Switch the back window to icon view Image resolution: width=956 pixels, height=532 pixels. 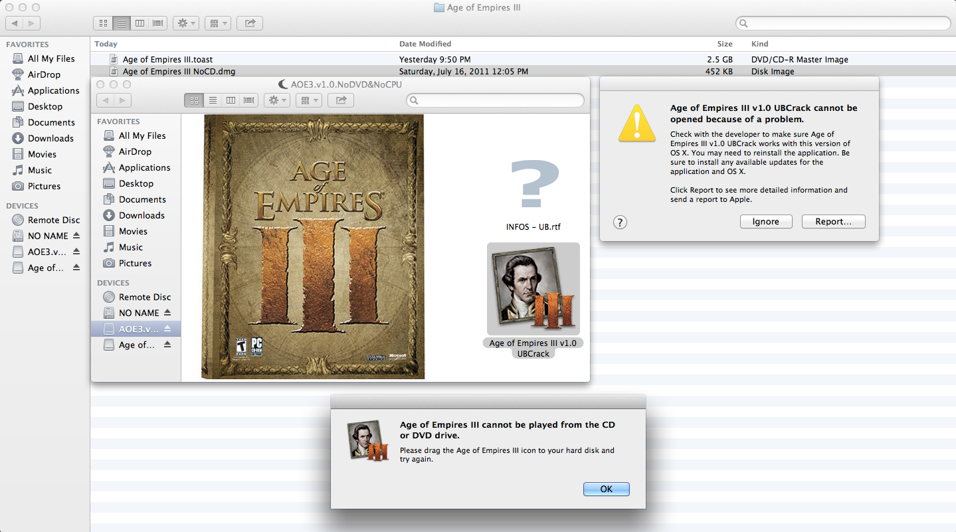point(103,23)
